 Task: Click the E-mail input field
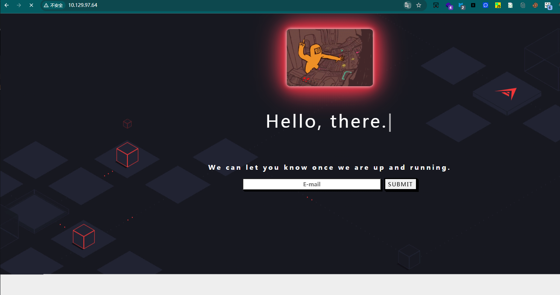coord(312,184)
